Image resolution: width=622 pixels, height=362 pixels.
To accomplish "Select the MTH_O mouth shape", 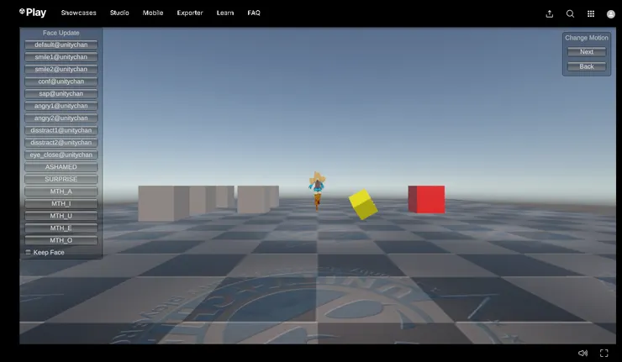I will tap(61, 240).
